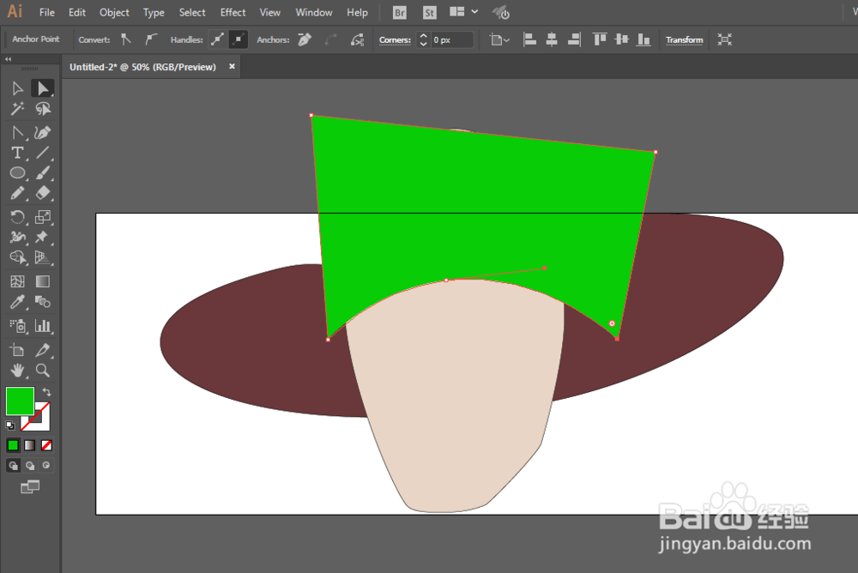This screenshot has width=858, height=573.
Task: Click the Corners radius value field
Action: tap(451, 40)
